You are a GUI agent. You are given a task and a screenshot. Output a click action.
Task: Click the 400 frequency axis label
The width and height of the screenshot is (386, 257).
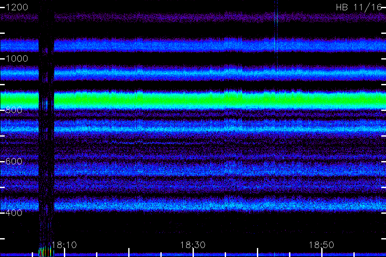click(14, 213)
